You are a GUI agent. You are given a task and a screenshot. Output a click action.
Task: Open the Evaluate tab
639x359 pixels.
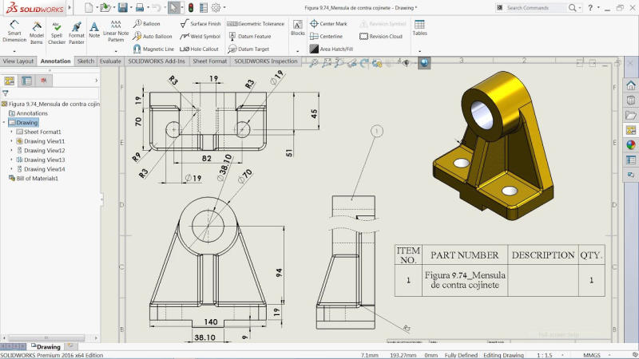point(110,61)
